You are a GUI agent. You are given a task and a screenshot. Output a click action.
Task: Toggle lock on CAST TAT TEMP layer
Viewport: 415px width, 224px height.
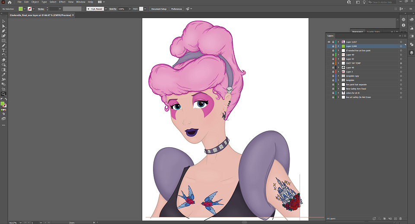tap(333, 63)
